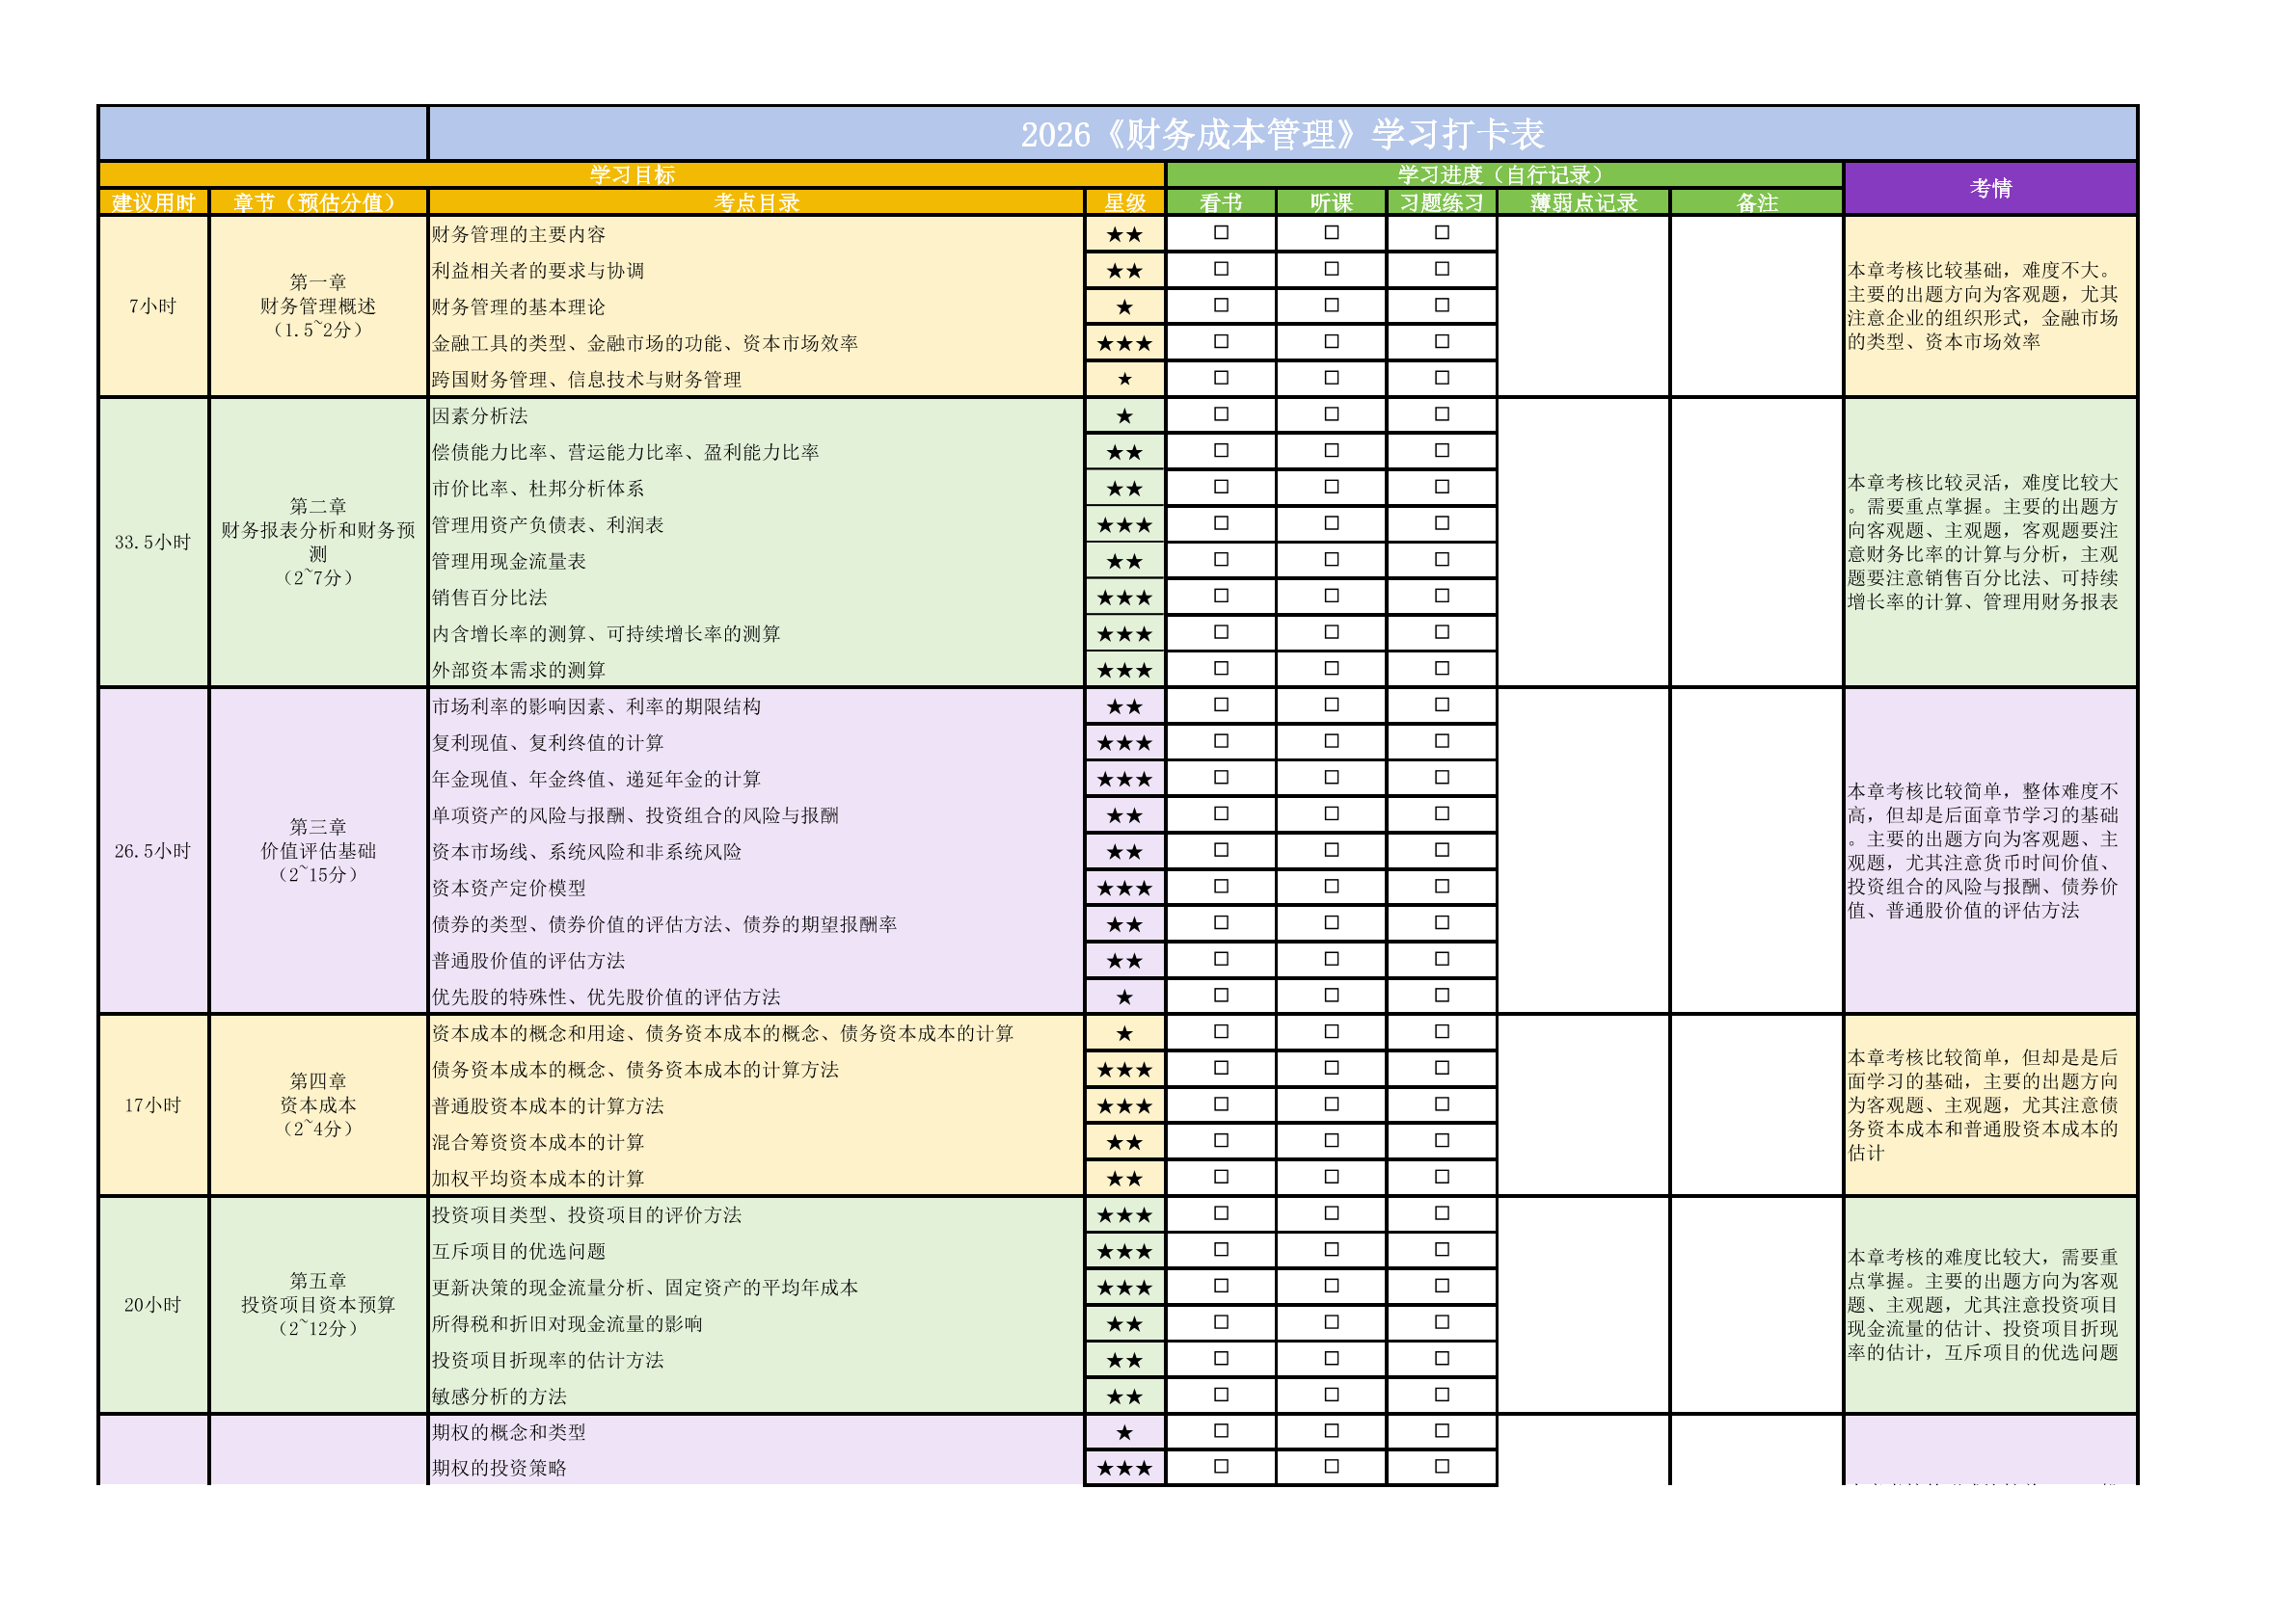The width and height of the screenshot is (2296, 1622).
Task: Check 看书 box for 加权平均资本成本的计算
Action: pyautogui.click(x=1221, y=1178)
